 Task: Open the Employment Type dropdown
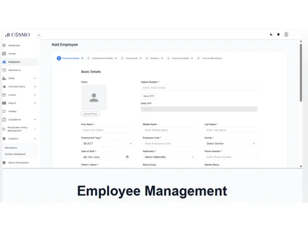pos(107,144)
